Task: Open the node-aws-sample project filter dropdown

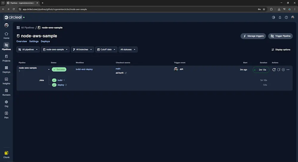Action: coord(55,49)
